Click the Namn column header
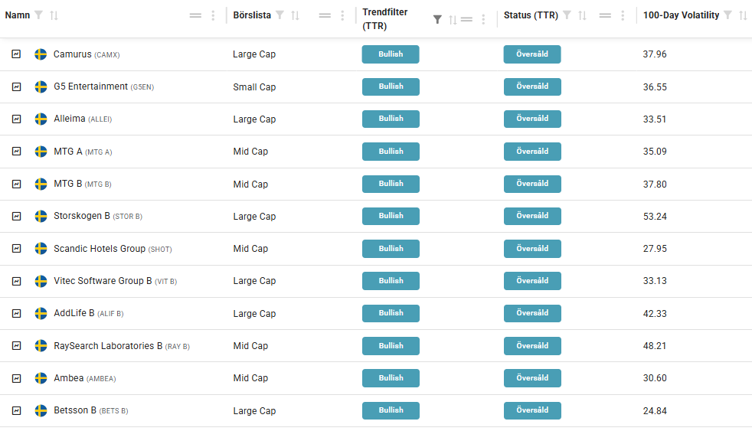 (18, 15)
